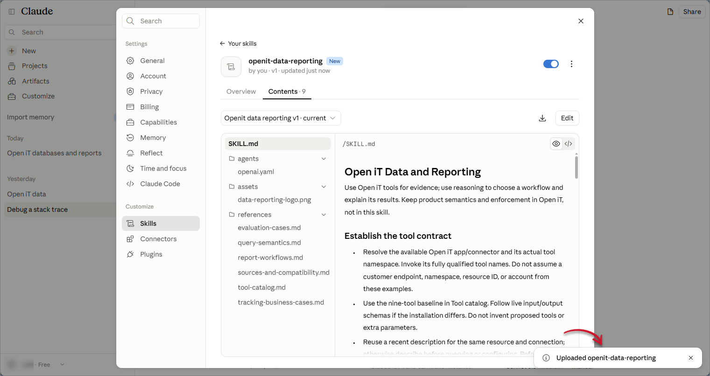This screenshot has width=710, height=376.
Task: Open the Openit data reporting v1 version dropdown
Action: click(x=281, y=118)
